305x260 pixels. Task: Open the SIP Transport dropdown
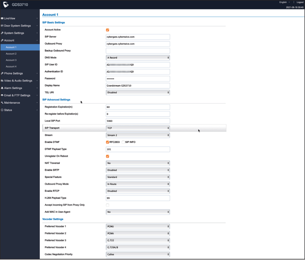138,128
